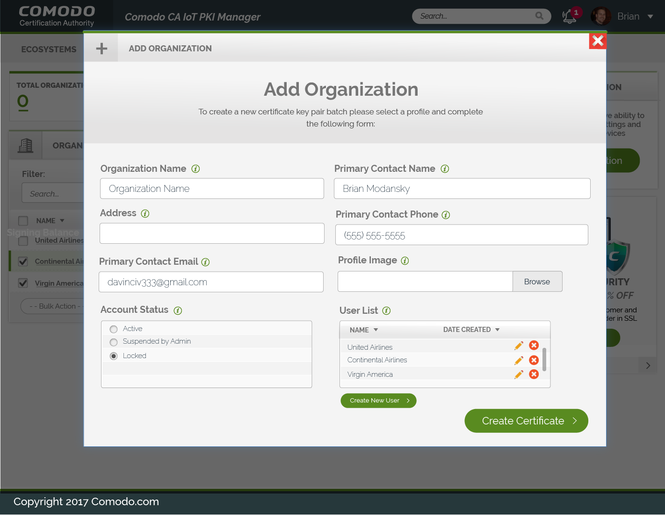Screen dimensions: 665x515
Task: Click the Address input field
Action: point(212,233)
